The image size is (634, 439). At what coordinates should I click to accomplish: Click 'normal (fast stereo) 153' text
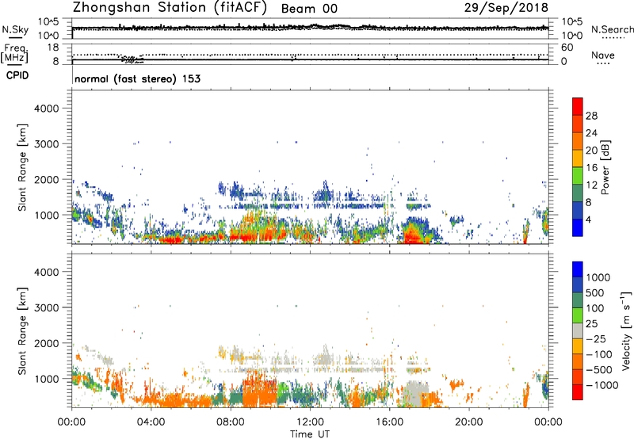pos(137,78)
